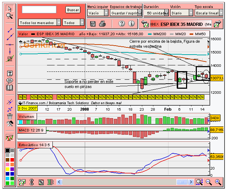Image resolution: width=227 pixels, height=190 pixels.
Task: Select the Fibonacci retracement tool
Action: 10,59
